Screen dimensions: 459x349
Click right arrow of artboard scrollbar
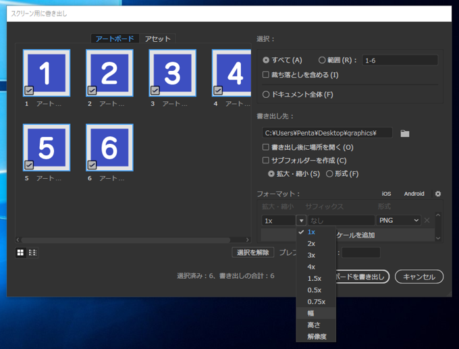[248, 240]
